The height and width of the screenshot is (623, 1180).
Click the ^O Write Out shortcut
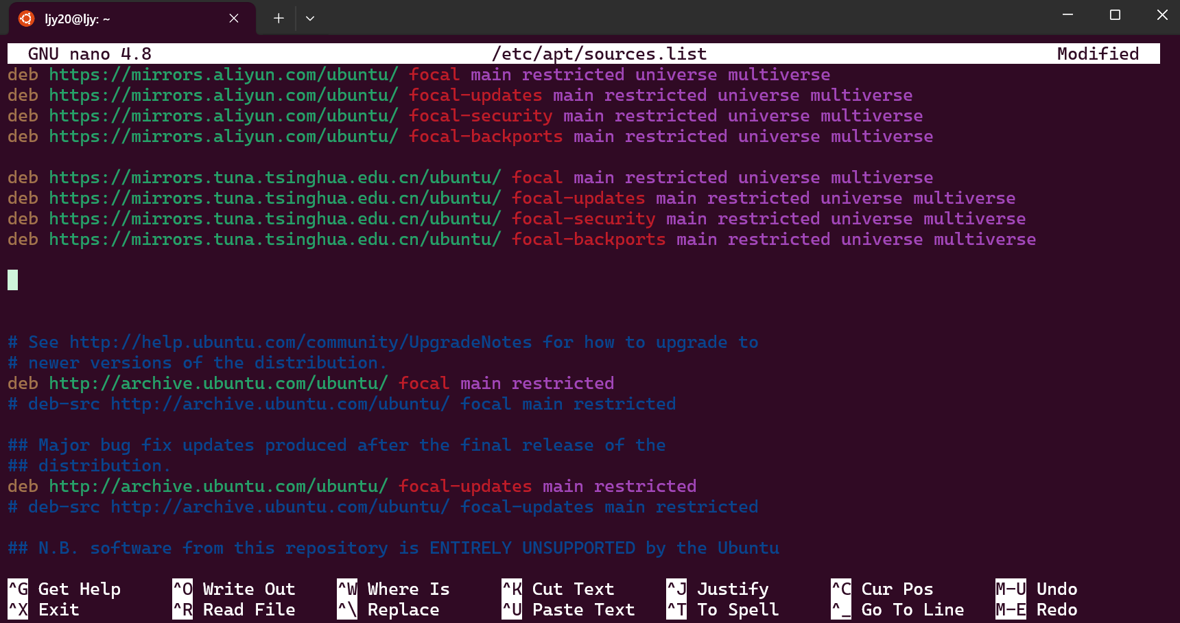[234, 589]
